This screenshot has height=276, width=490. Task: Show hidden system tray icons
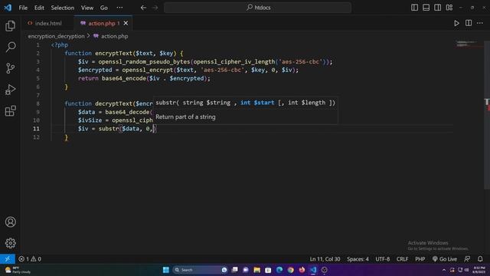coord(444,270)
